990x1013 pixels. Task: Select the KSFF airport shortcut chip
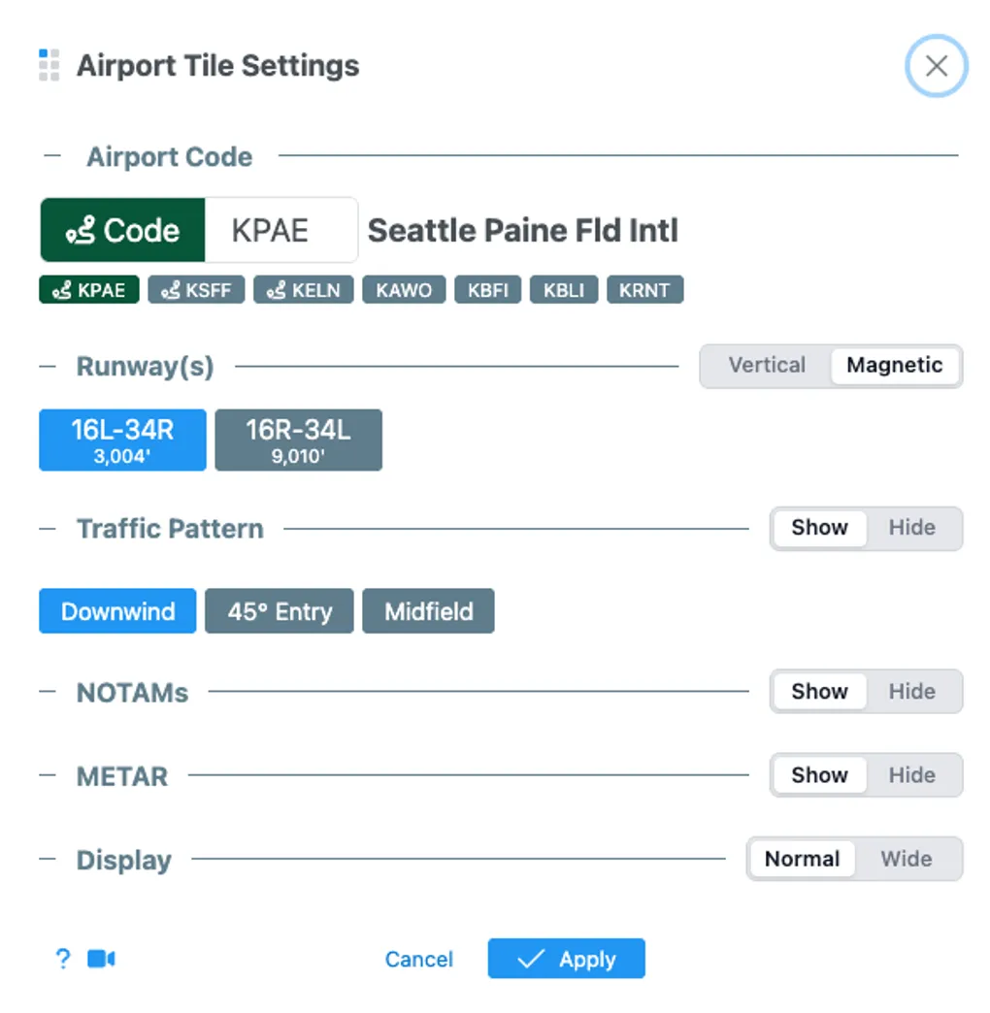(196, 290)
